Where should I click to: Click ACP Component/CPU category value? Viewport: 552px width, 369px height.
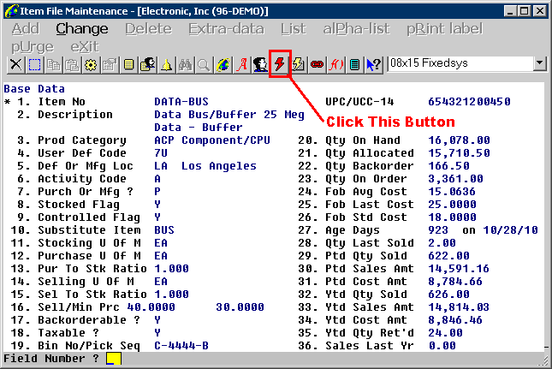212,140
